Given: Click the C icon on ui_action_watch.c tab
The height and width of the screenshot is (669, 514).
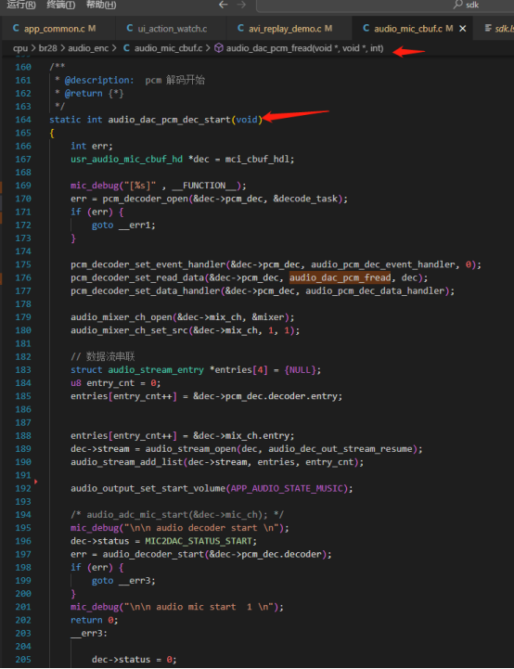Looking at the screenshot, I should pos(130,28).
